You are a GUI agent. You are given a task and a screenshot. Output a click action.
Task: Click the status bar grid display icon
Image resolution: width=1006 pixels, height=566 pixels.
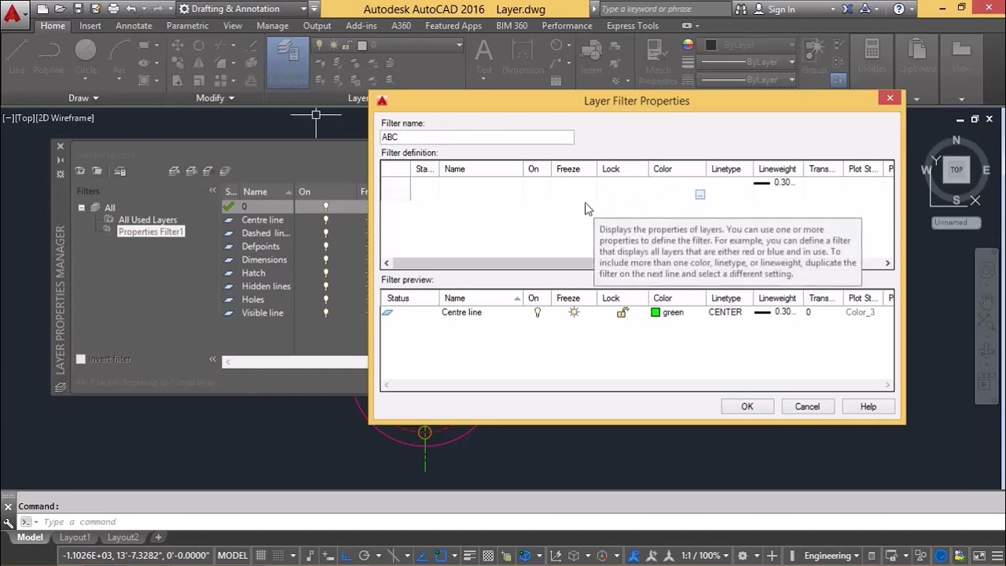pyautogui.click(x=261, y=556)
